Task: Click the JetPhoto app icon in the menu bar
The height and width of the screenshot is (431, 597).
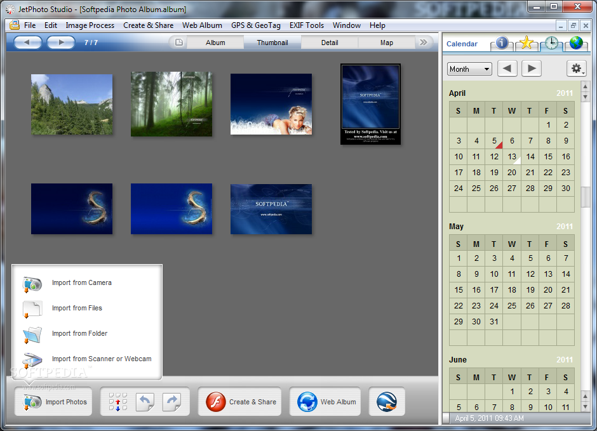Action: pos(15,25)
